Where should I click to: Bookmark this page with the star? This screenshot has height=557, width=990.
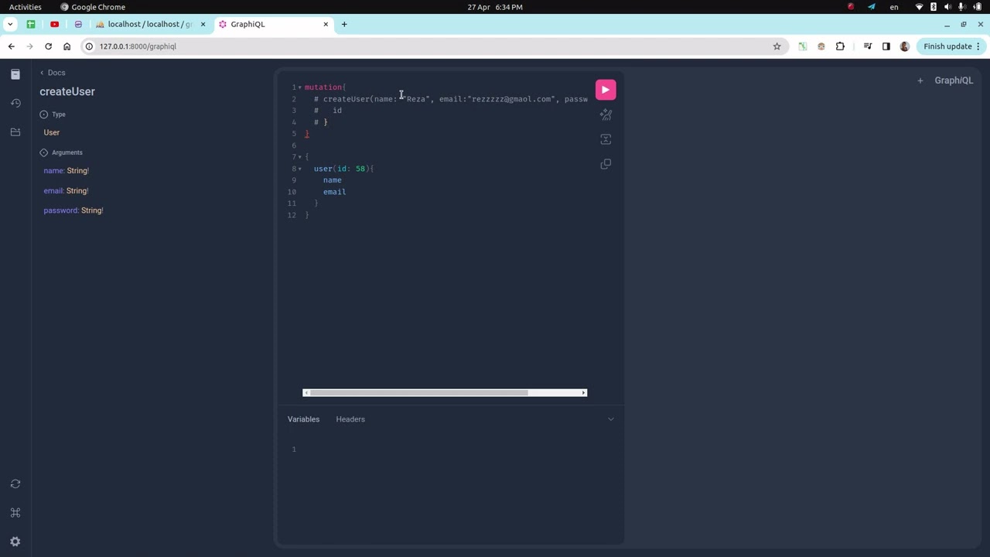point(777,46)
